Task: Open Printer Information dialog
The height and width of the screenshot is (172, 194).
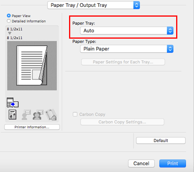Action: coord(32,127)
